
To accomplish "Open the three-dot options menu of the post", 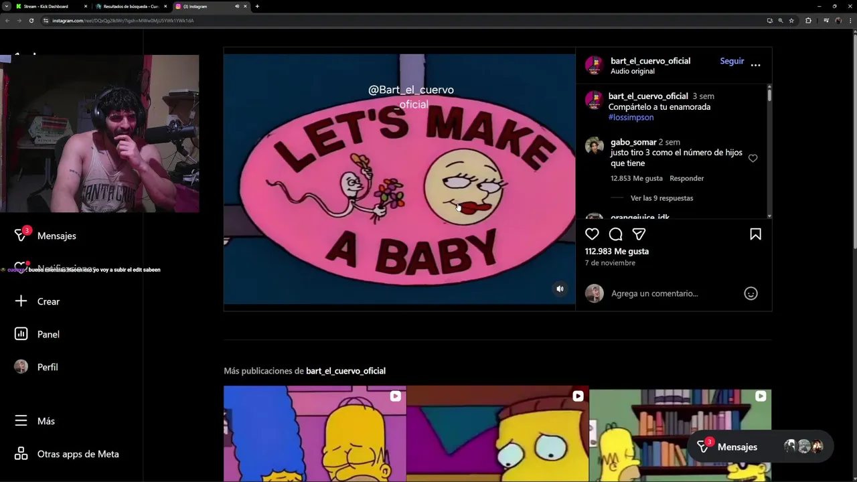I will click(x=755, y=66).
